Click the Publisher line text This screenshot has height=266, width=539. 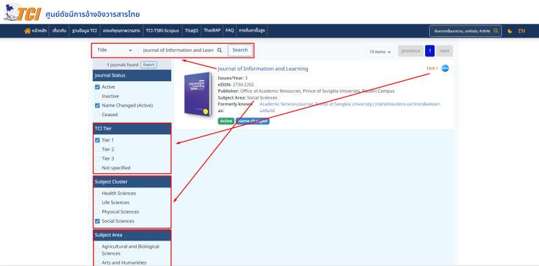tap(306, 91)
